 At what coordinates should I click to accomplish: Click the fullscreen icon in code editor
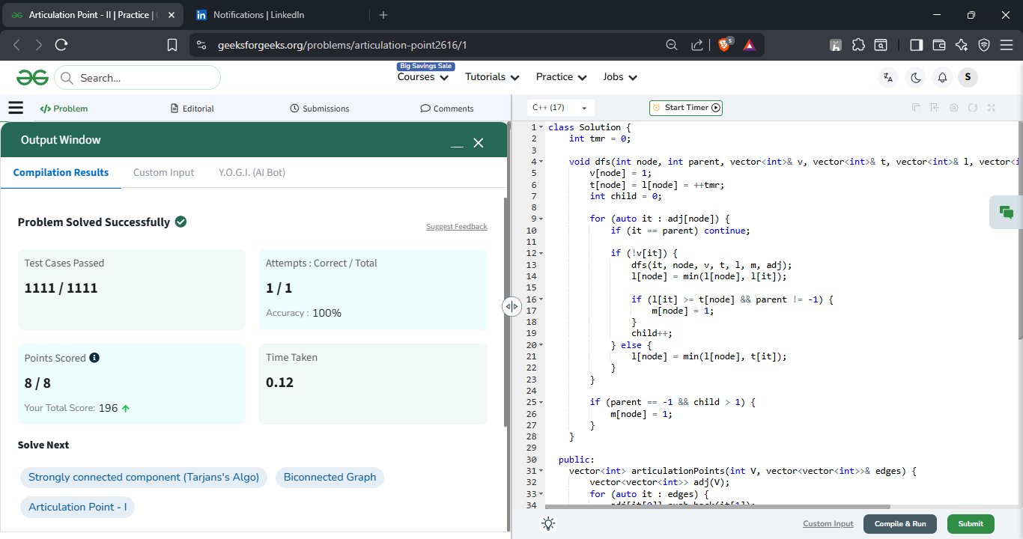click(992, 108)
